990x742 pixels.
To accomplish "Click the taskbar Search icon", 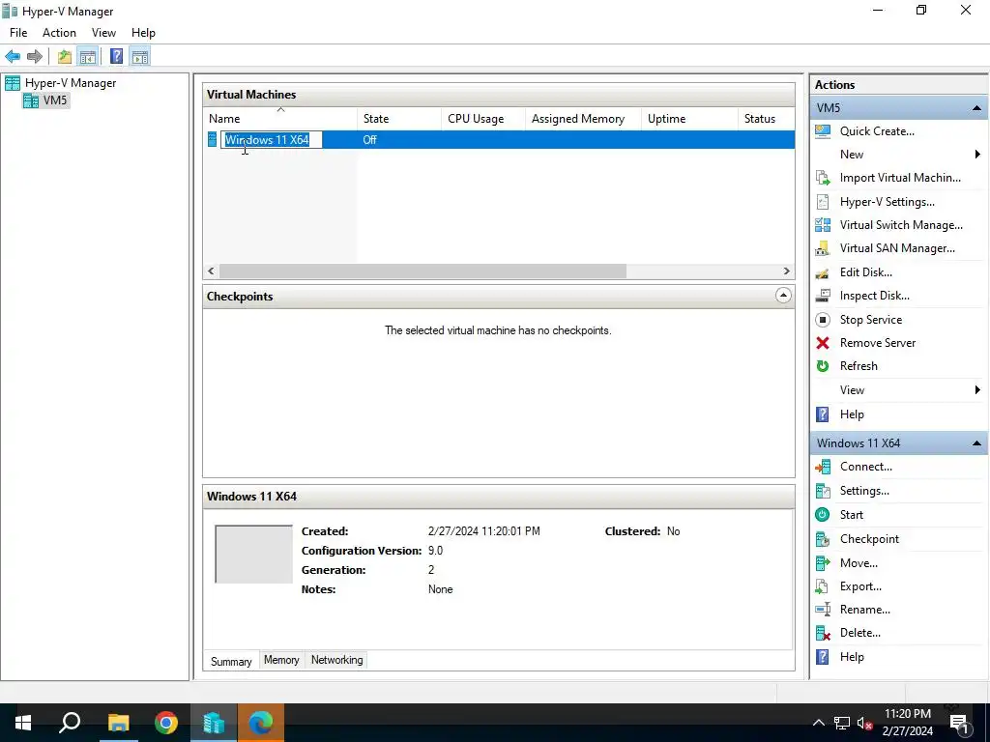I will click(70, 723).
